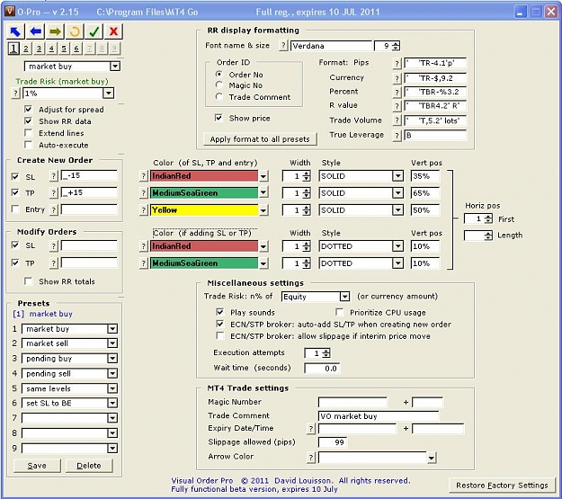Viewport: 562px width, 499px height.
Task: Click the blue diagonal up-left arrow icon
Action: click(15, 31)
